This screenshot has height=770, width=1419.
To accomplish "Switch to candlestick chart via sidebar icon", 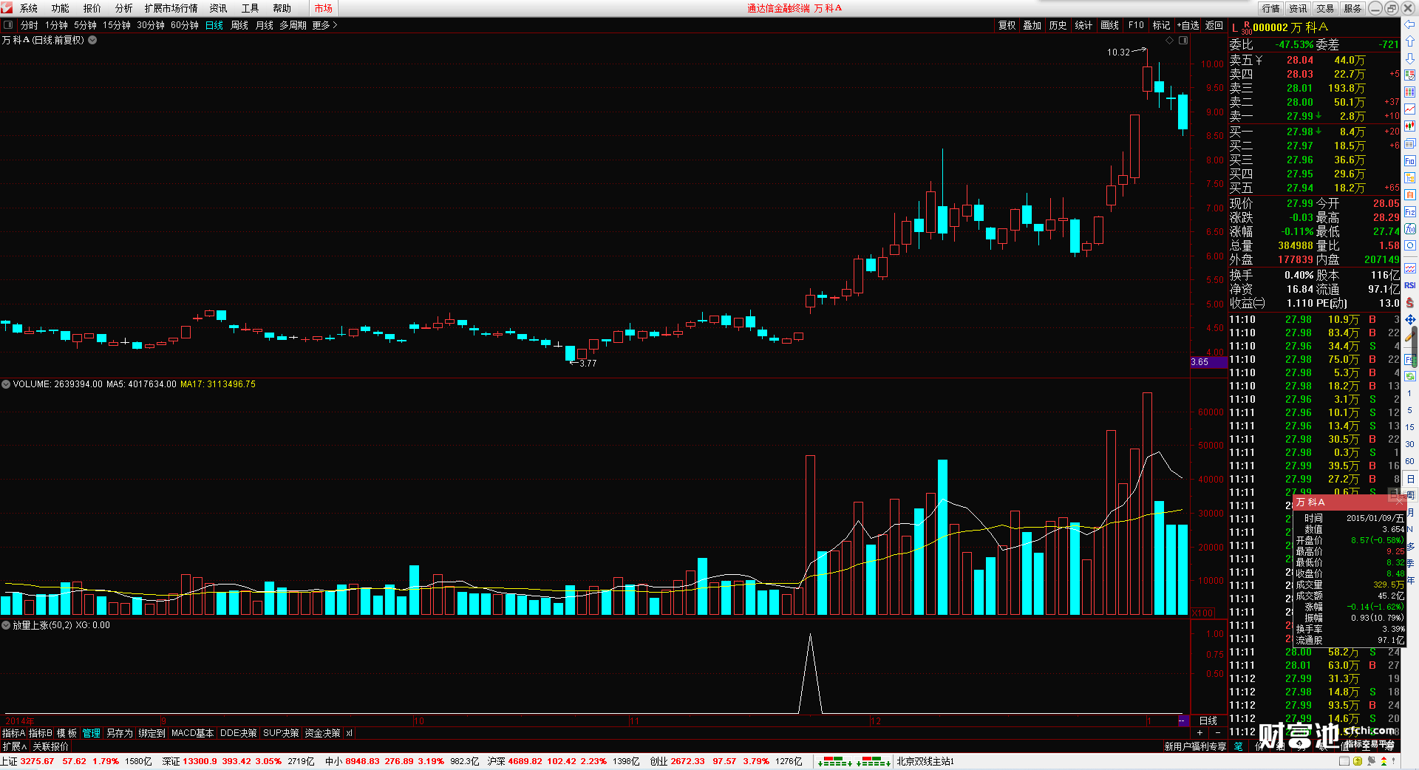I will (1410, 126).
